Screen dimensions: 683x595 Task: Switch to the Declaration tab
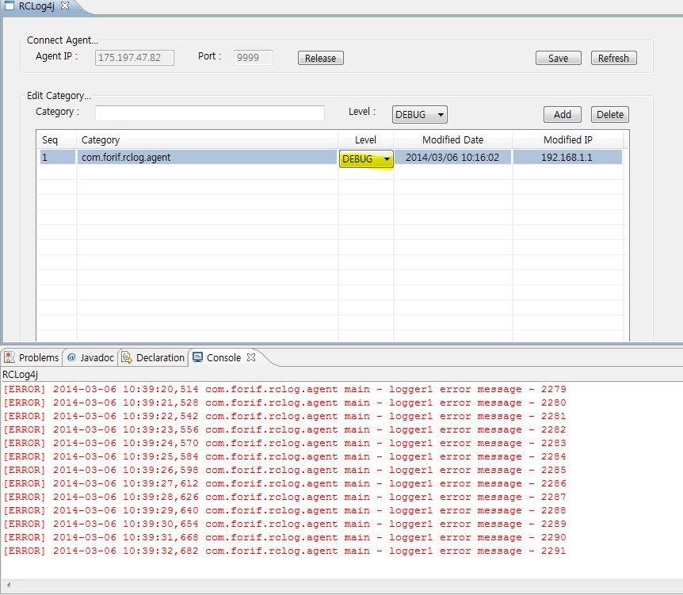[x=153, y=357]
